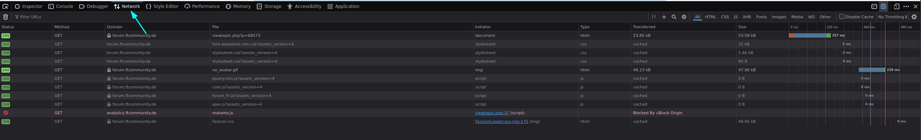Open the request blocking panel
The width and height of the screenshot is (921, 140).
684,17
